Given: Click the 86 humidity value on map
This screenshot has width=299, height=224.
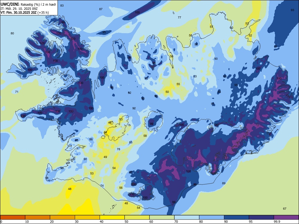Looking at the screenshot, I should [x=91, y=139].
